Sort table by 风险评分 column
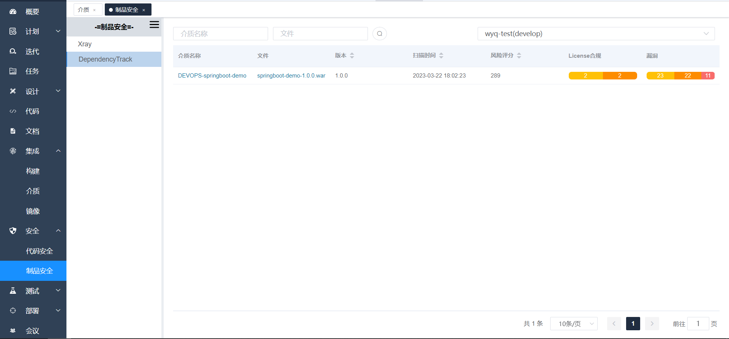 coord(519,55)
